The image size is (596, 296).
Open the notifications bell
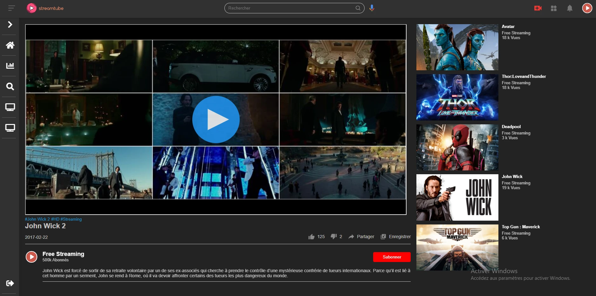[570, 8]
